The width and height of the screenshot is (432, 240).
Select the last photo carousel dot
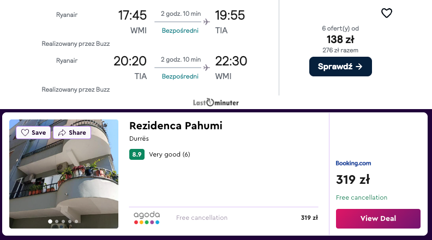coord(76,221)
